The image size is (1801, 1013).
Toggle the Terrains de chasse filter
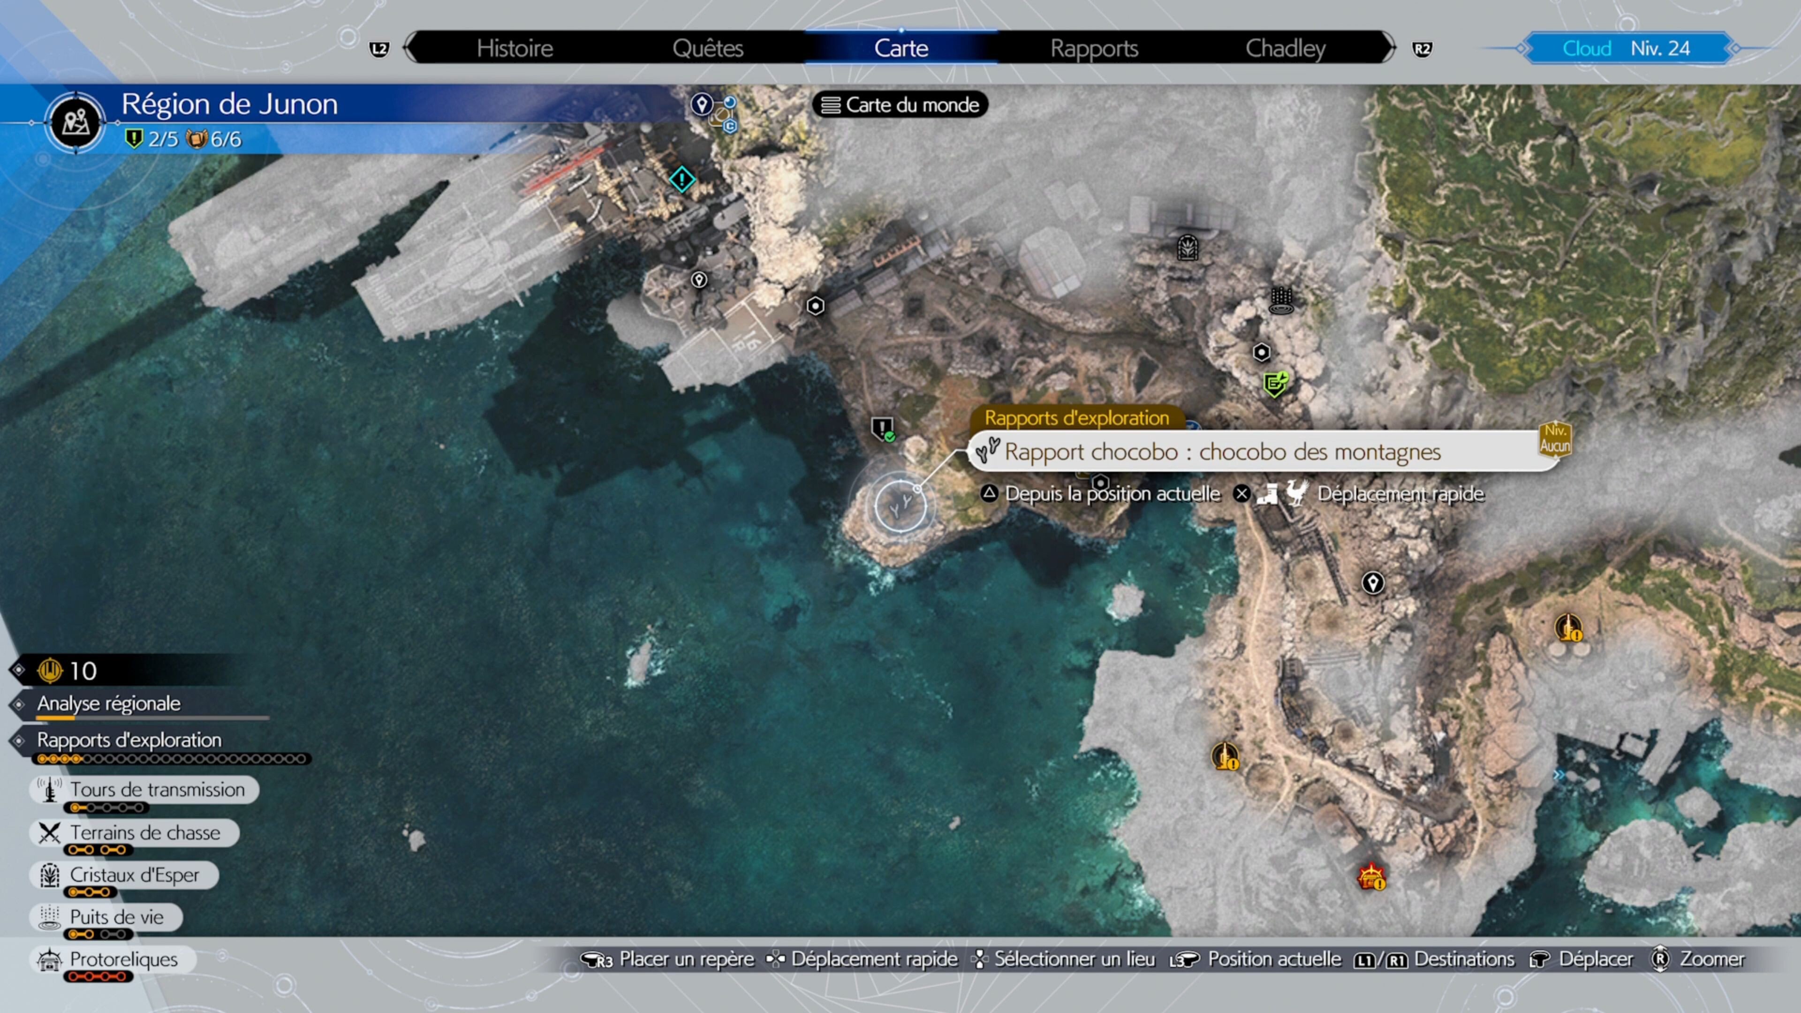click(135, 832)
